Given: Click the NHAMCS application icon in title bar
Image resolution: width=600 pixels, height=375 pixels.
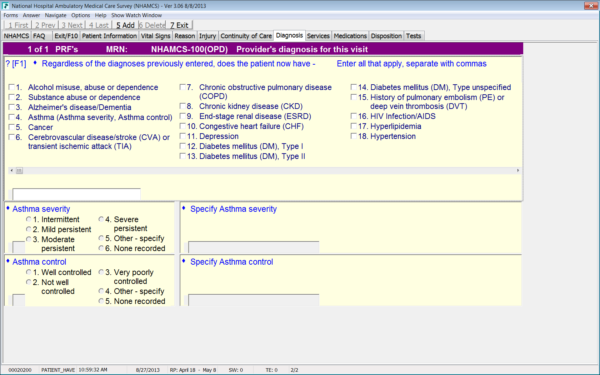Looking at the screenshot, I should point(5,6).
